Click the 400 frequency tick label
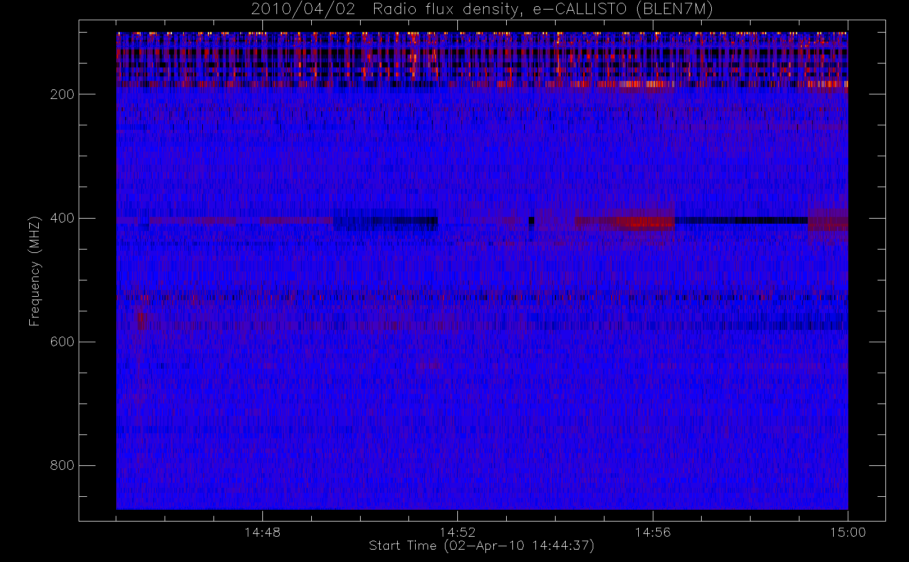The image size is (909, 562). (x=62, y=218)
